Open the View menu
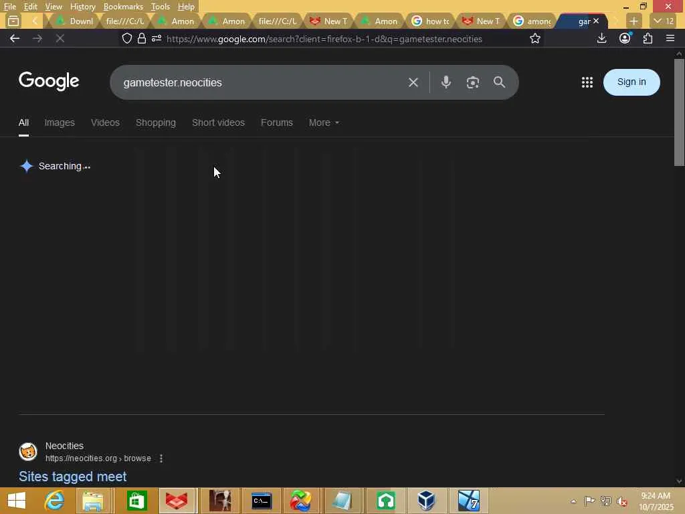 click(x=54, y=7)
